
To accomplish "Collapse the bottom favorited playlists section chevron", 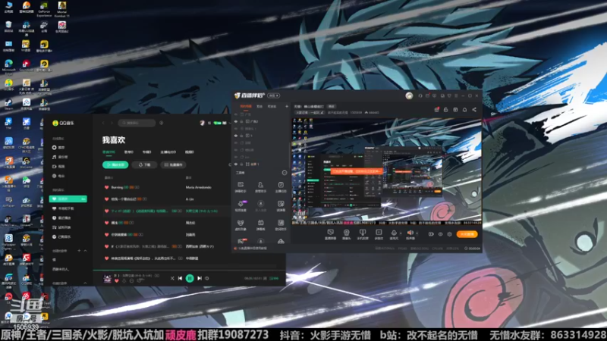I will [85, 283].
